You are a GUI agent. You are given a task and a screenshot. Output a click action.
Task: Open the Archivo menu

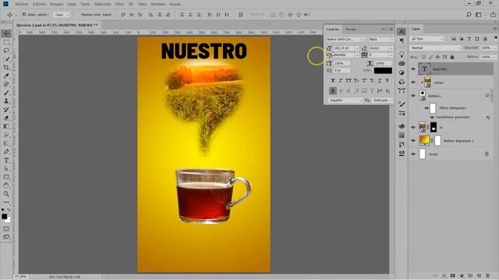22,4
